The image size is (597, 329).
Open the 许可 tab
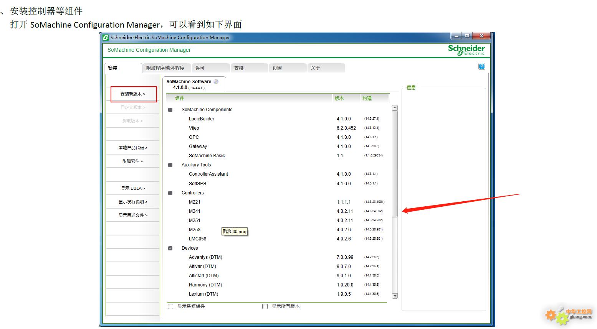coord(211,68)
